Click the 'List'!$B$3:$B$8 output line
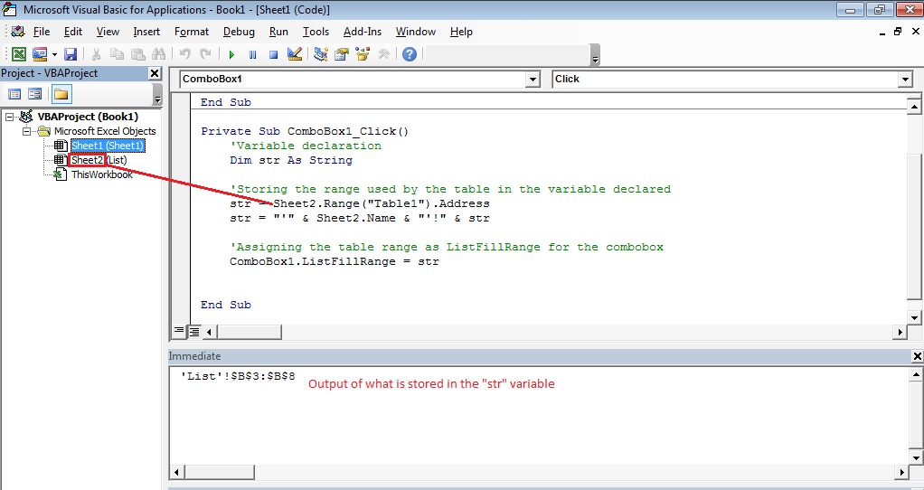Screen dimensions: 924x490 238,376
